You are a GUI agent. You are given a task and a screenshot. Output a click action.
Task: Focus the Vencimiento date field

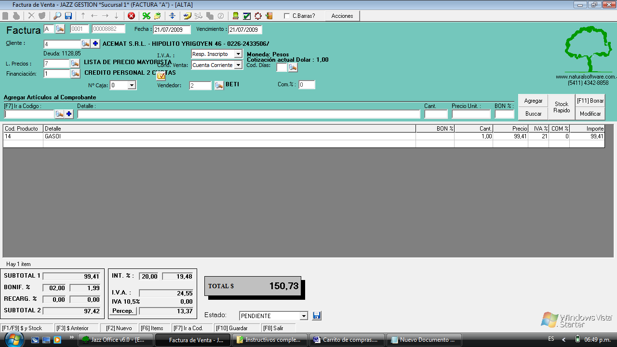coord(245,29)
